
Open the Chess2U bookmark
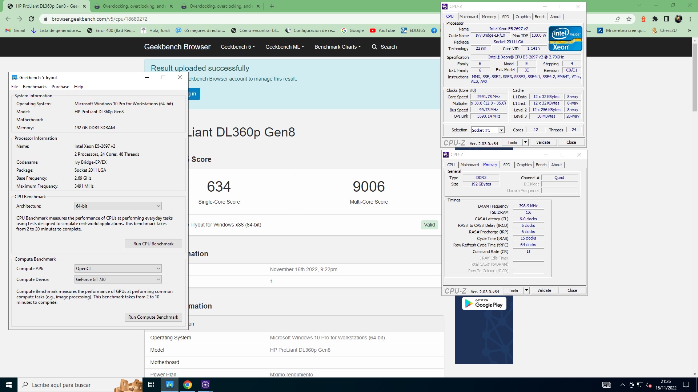(x=665, y=30)
